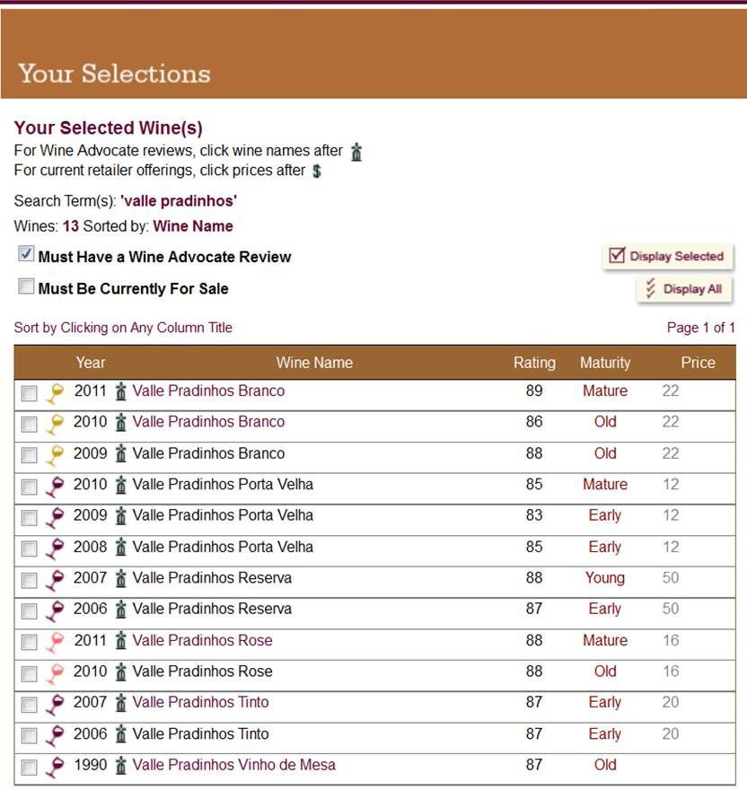Check the box for the 2007 Reserva row

(x=27, y=580)
